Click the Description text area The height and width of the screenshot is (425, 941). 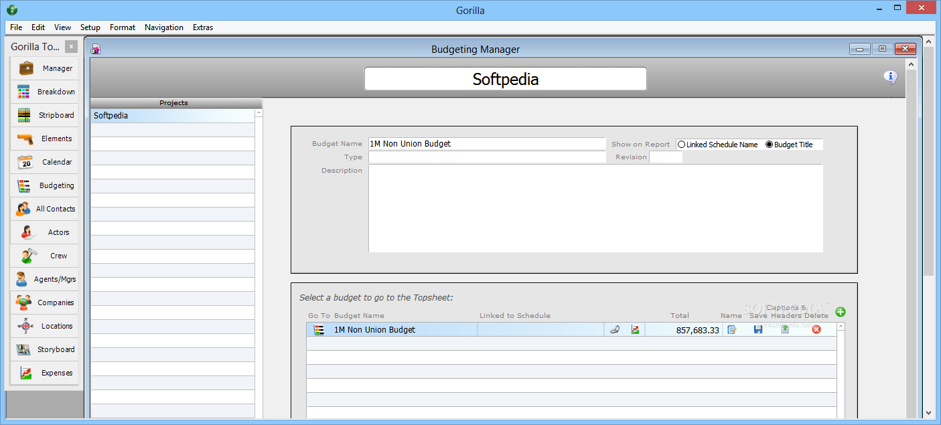[595, 208]
